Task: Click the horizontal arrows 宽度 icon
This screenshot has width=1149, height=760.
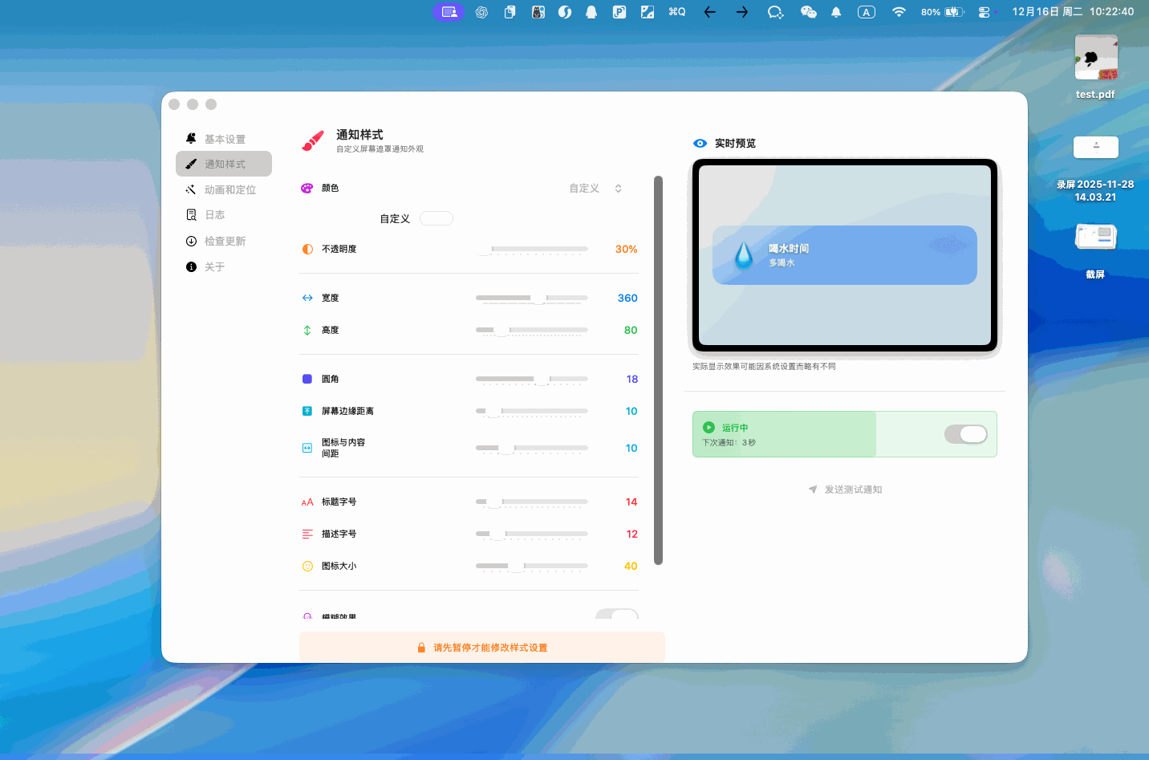Action: pos(307,298)
